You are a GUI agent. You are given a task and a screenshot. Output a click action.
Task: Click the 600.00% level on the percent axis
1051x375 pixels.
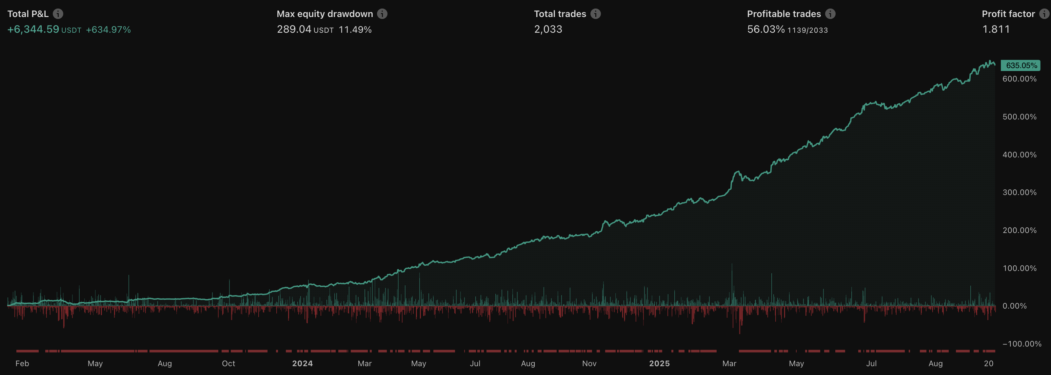coord(1019,79)
